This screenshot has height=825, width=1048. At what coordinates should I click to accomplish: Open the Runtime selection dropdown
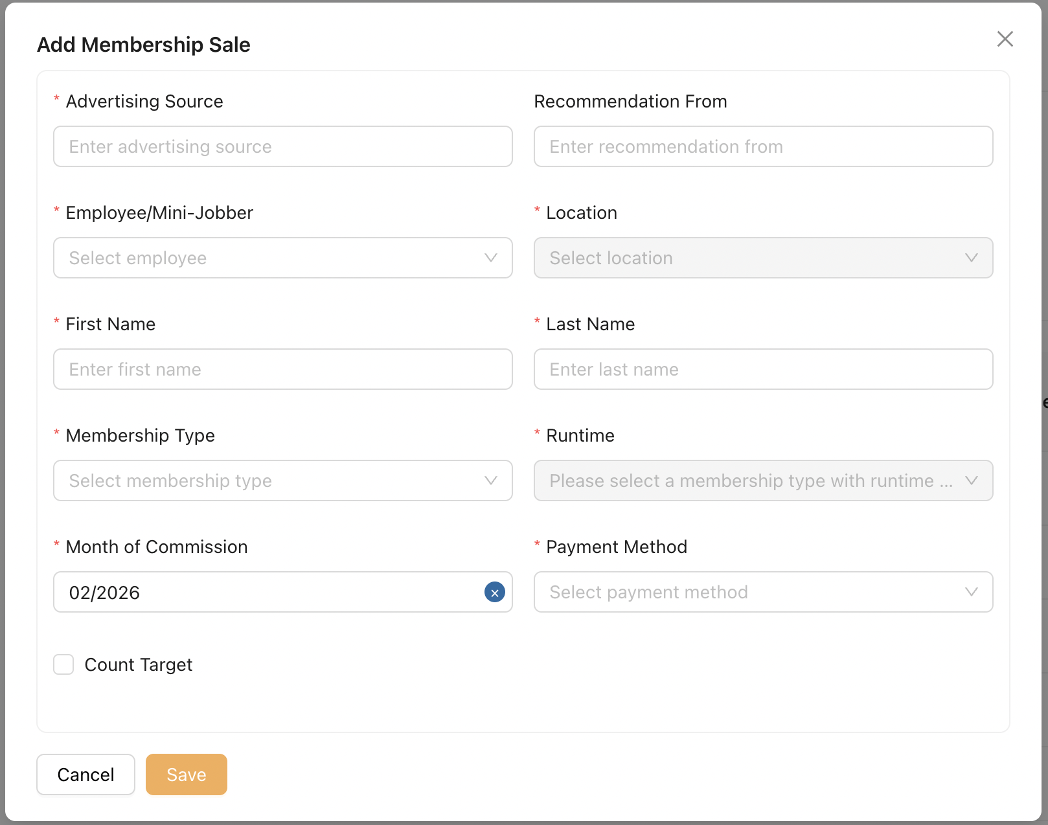751,480
